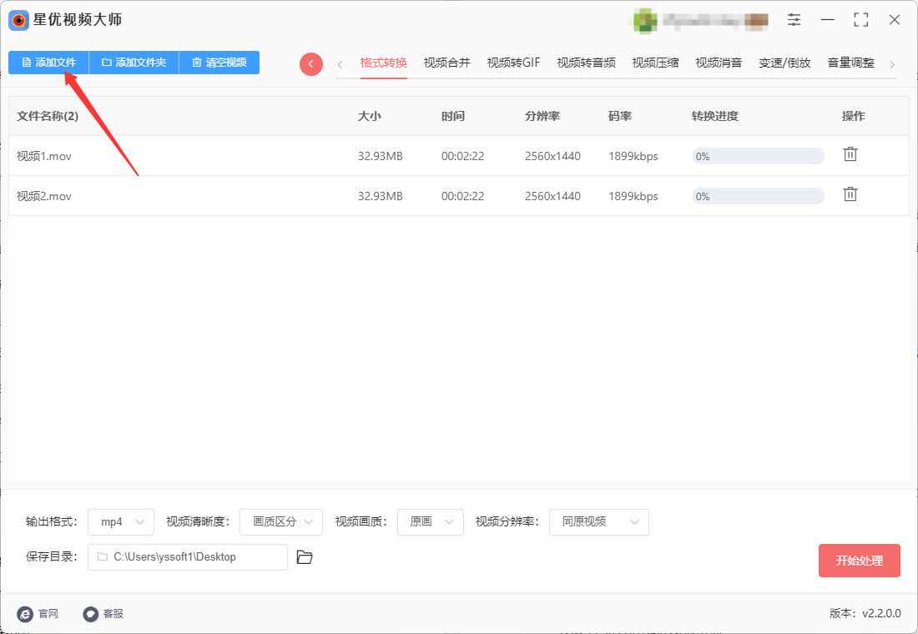Click the 开始处理 button
The width and height of the screenshot is (918, 634).
(x=859, y=561)
